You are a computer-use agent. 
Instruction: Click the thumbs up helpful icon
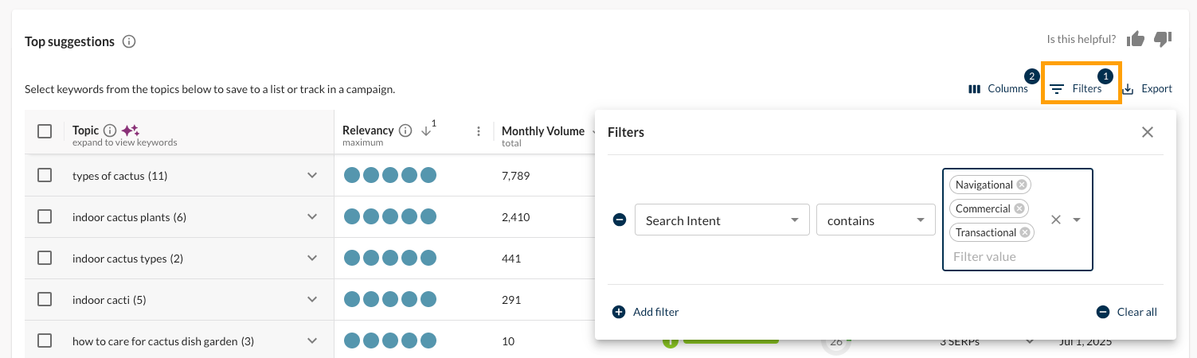(x=1136, y=39)
